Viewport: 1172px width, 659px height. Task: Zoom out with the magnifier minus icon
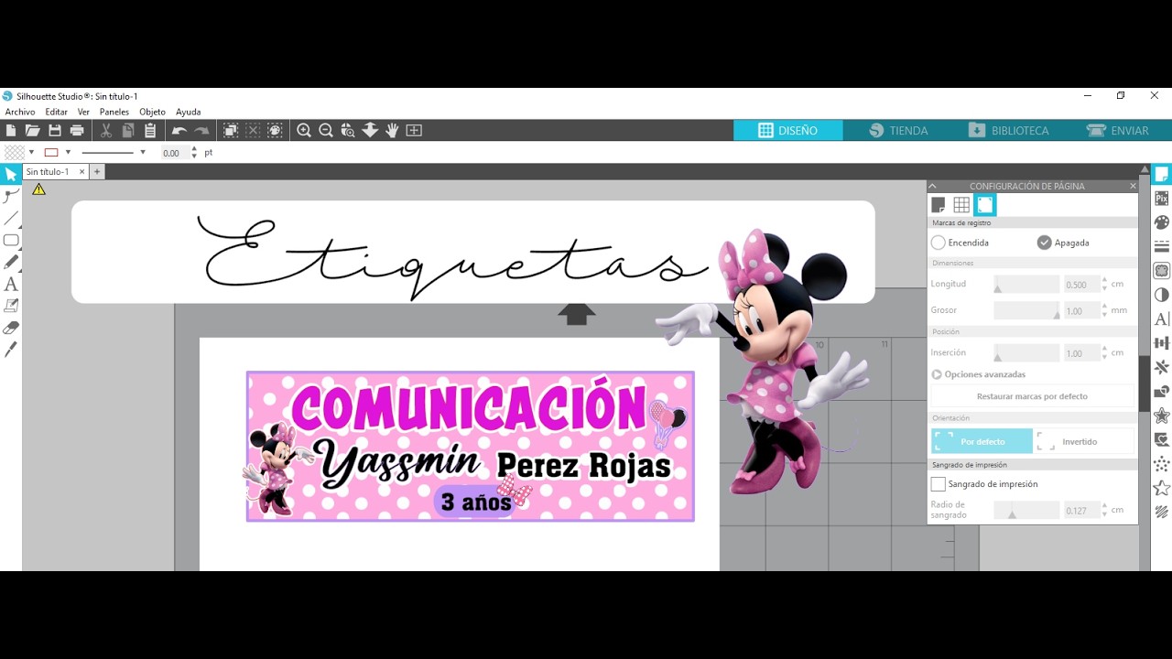click(x=326, y=131)
